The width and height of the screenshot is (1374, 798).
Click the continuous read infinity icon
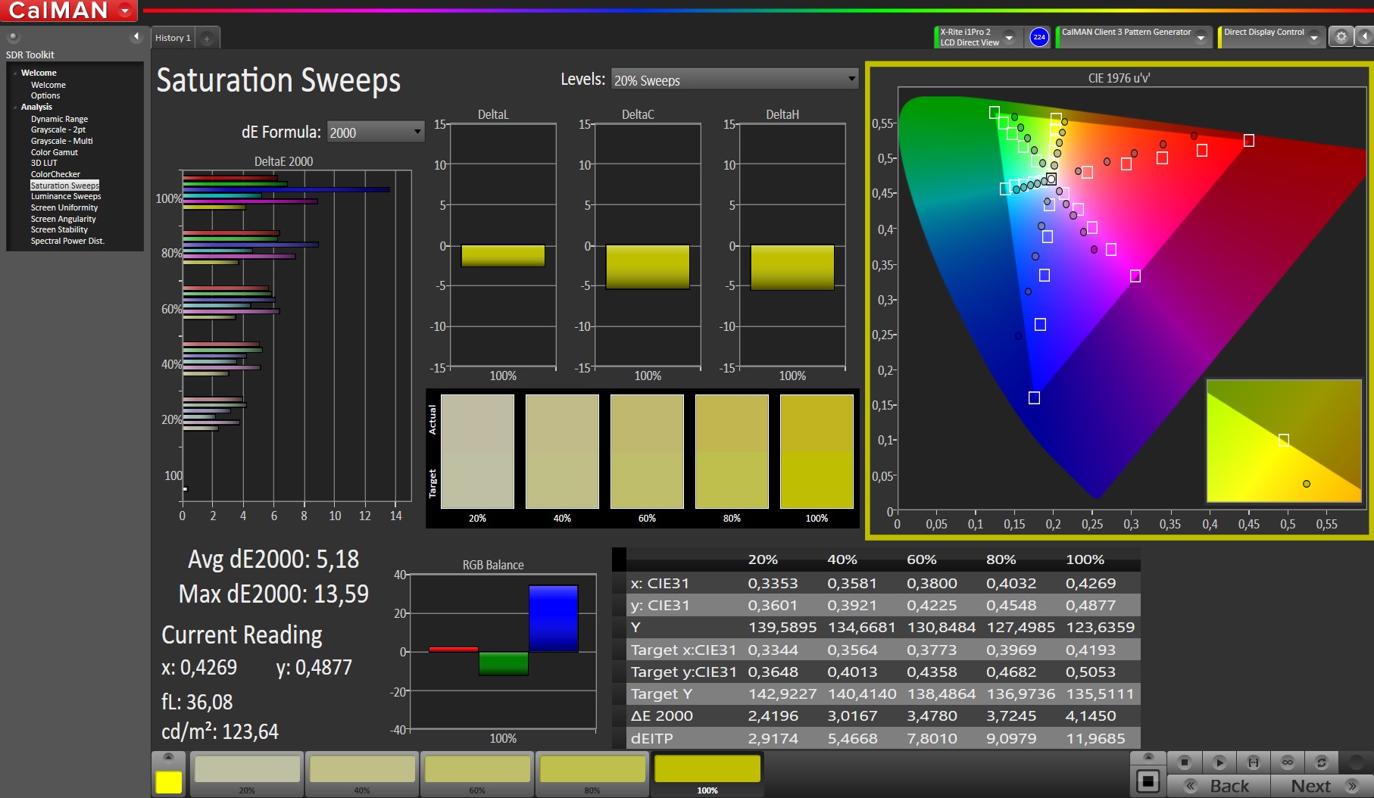[1287, 762]
